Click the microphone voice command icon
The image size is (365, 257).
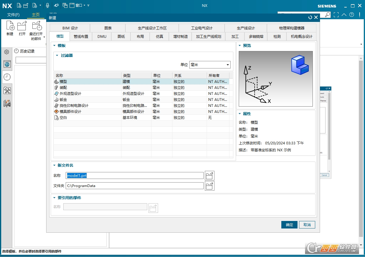tap(47, 5)
